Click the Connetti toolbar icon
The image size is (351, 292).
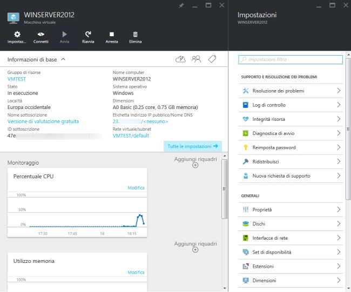(x=40, y=34)
